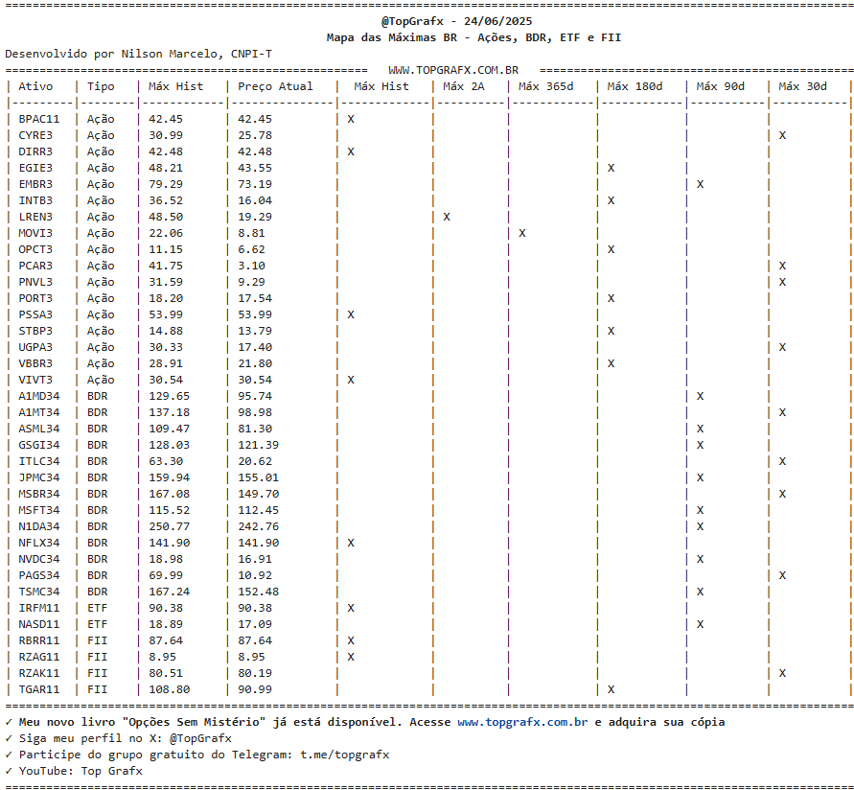Click the VIVT3 ticker

point(35,380)
